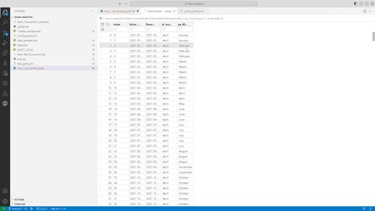Click the Data Viewer filter funnel icon
Viewport: 375px width, 211px height.
[x=103, y=25]
